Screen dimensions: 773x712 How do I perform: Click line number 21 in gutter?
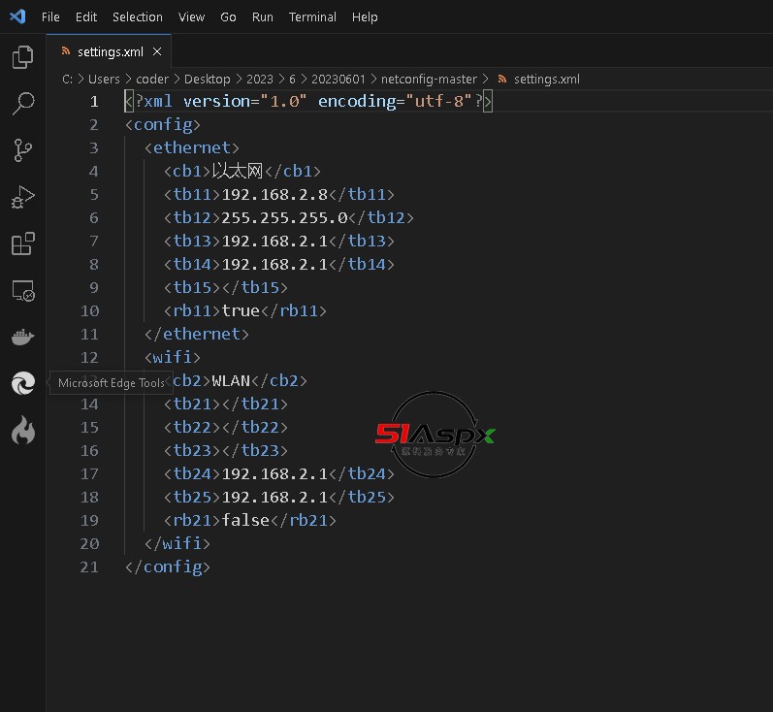[x=89, y=567]
